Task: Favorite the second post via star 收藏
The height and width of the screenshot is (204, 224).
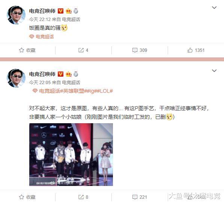Action: pos(27,197)
